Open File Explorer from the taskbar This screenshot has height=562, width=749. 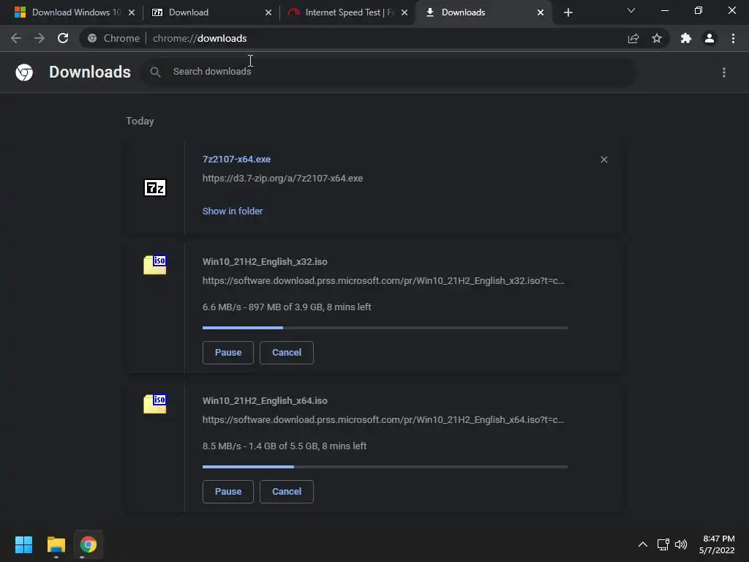(x=56, y=544)
